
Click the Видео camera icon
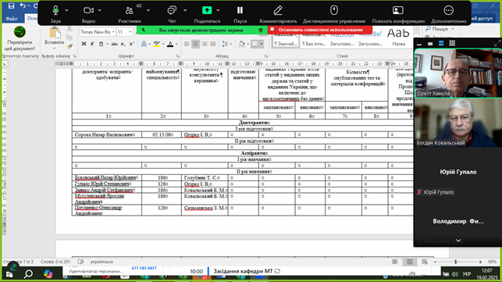click(88, 11)
